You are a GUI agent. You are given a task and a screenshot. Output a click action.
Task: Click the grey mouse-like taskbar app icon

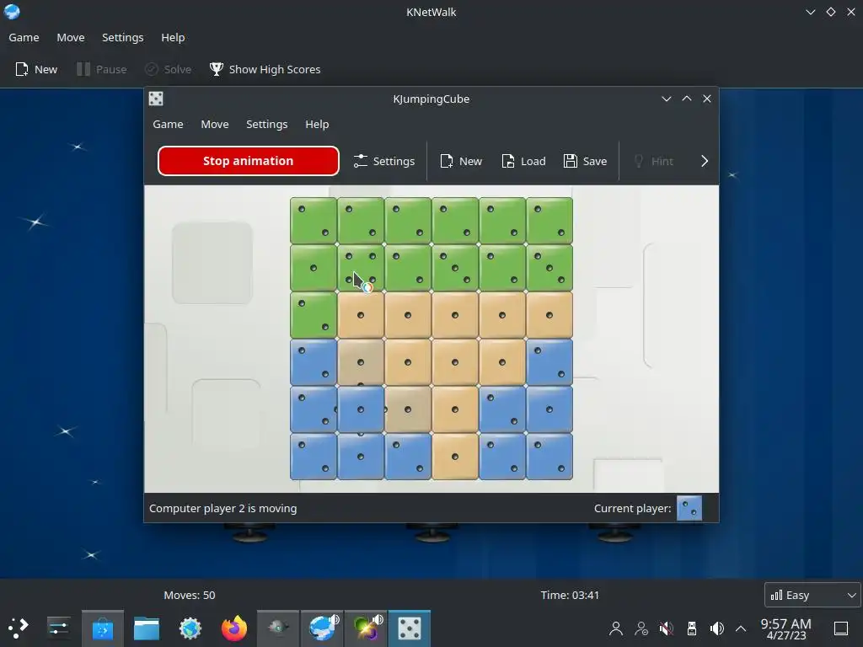click(278, 628)
